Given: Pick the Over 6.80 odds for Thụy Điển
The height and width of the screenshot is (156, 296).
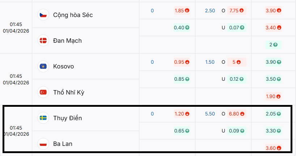Looking at the screenshot, I should (x=236, y=114).
